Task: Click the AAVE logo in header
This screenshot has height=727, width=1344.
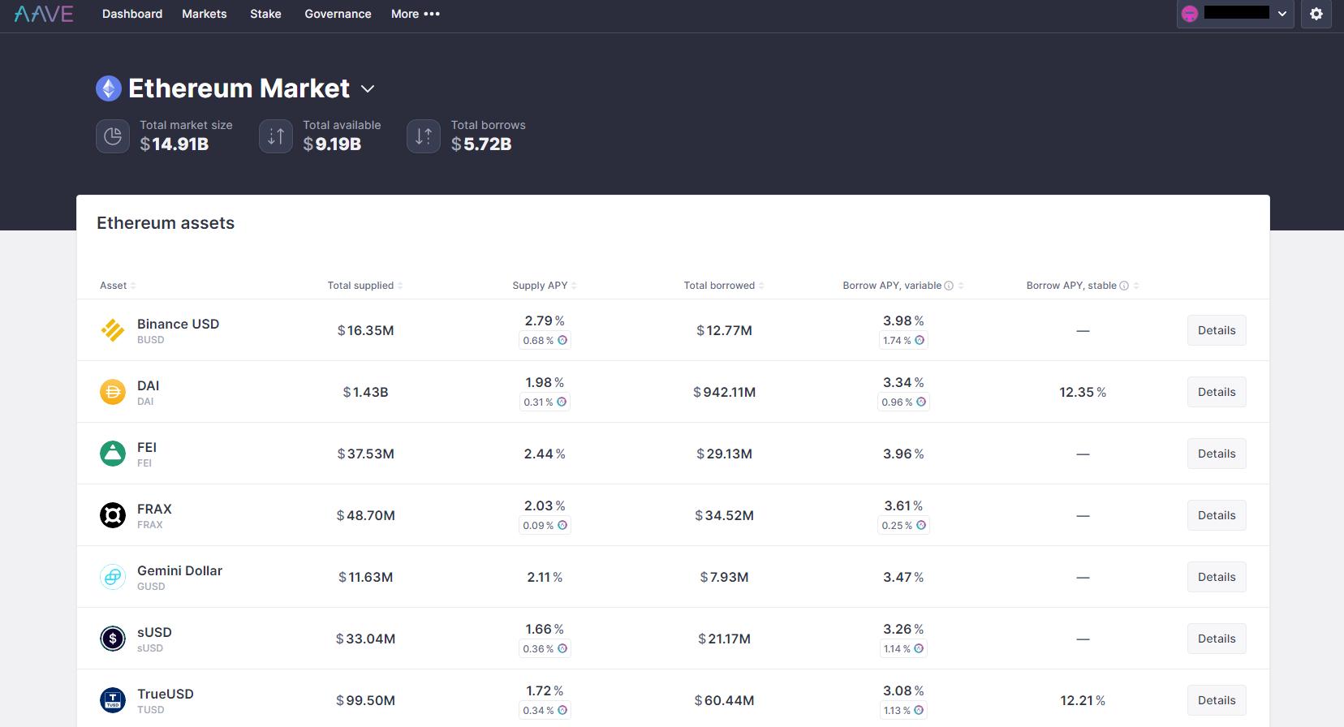Action: [44, 14]
